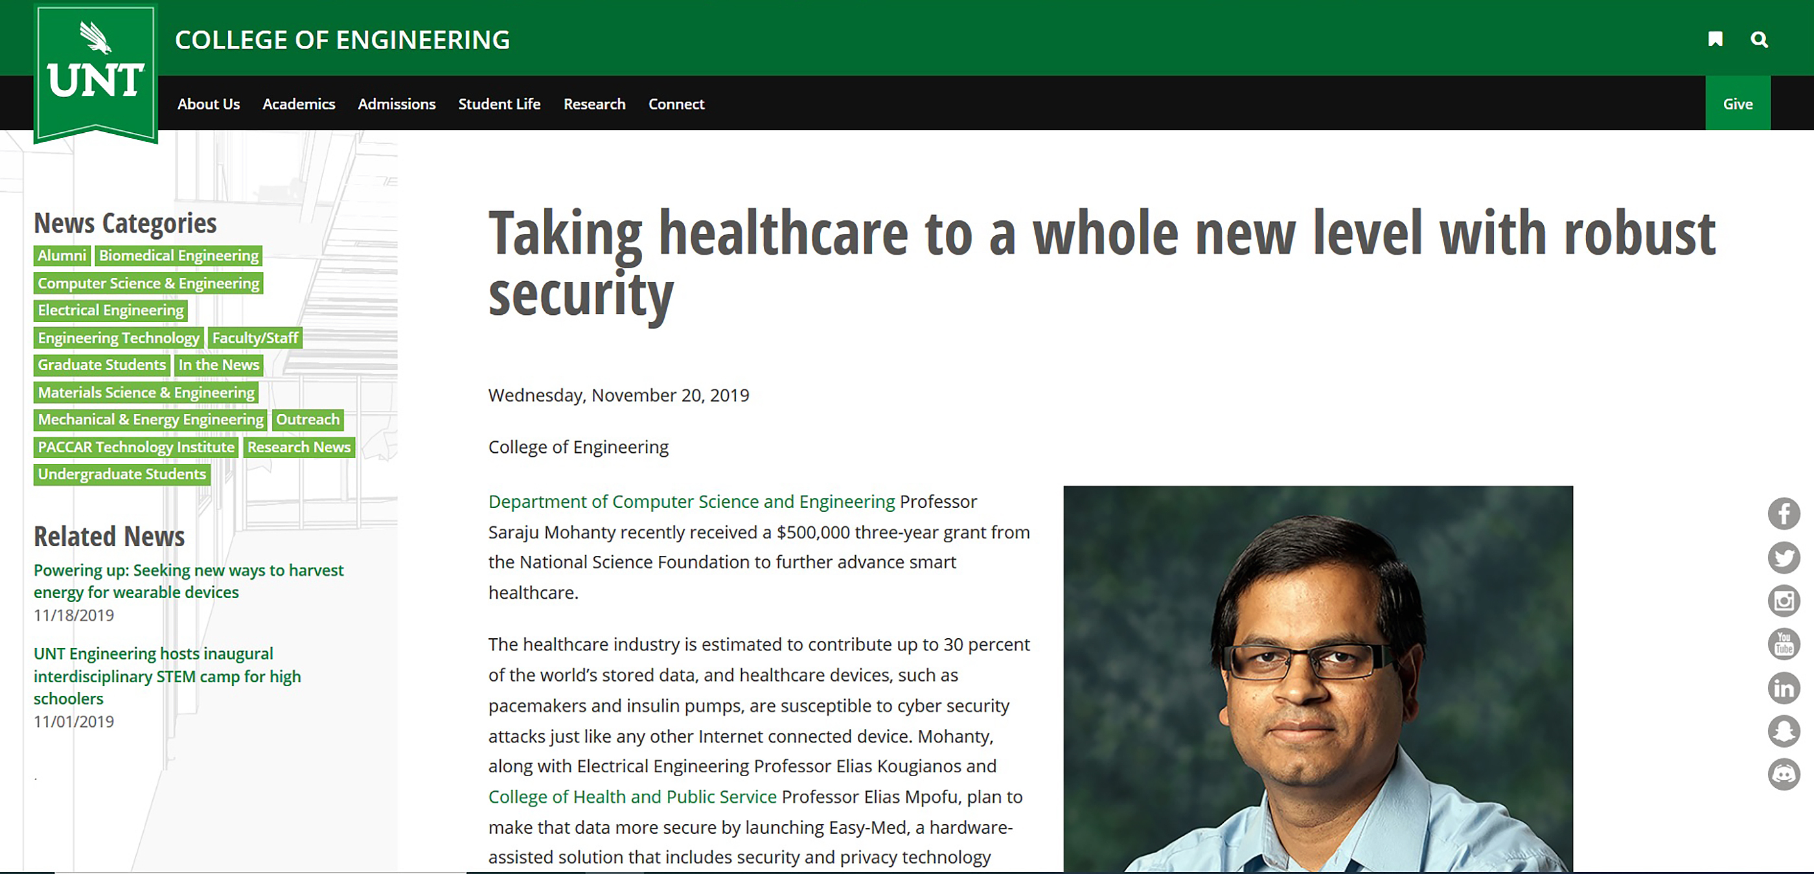This screenshot has height=874, width=1814.
Task: Select the Alumni news category
Action: pos(62,256)
